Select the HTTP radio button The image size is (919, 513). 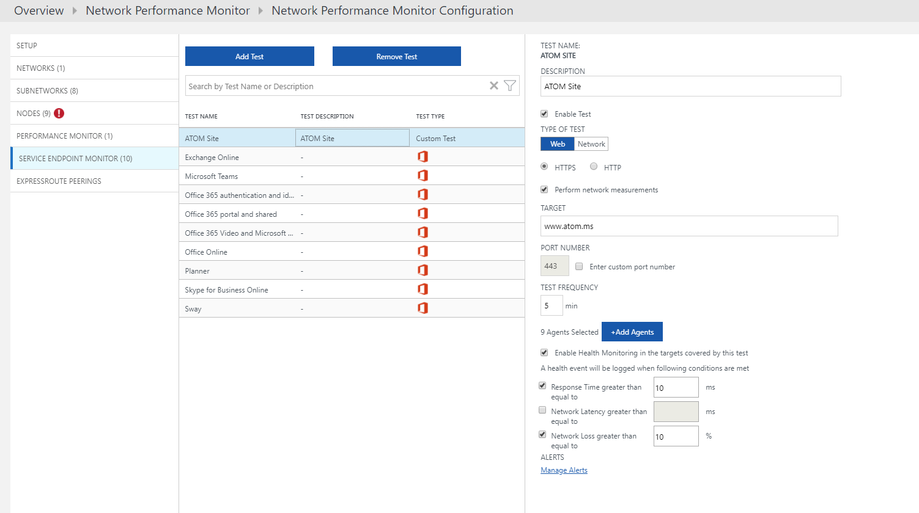pos(594,166)
